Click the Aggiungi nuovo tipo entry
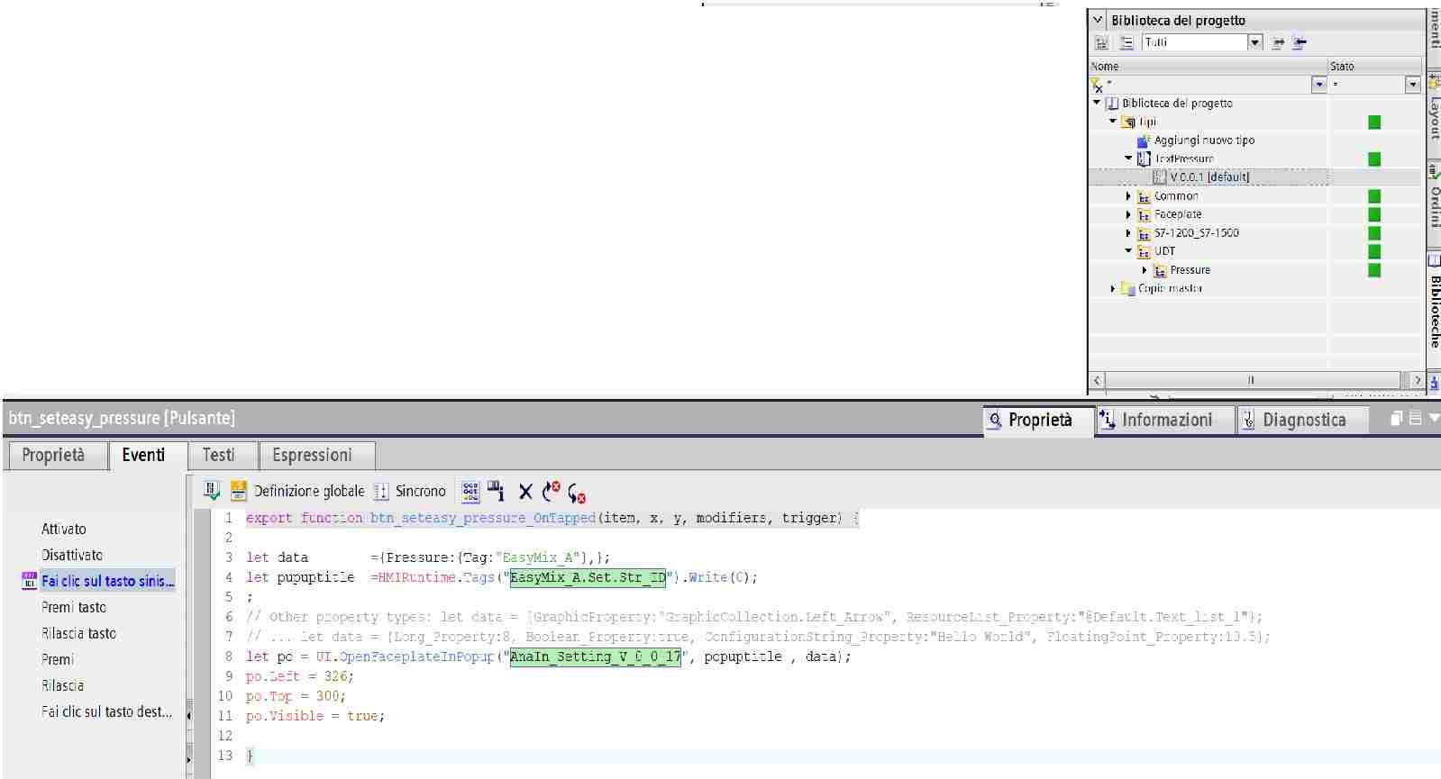This screenshot has width=1441, height=779. [1203, 140]
